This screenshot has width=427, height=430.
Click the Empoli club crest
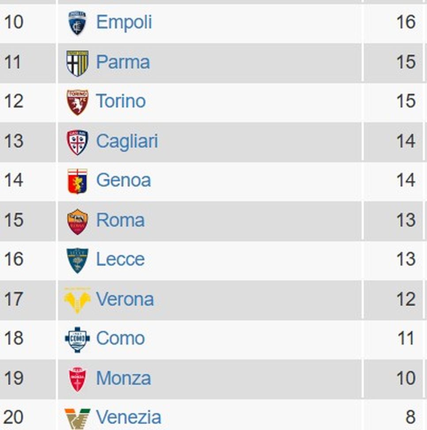(77, 23)
